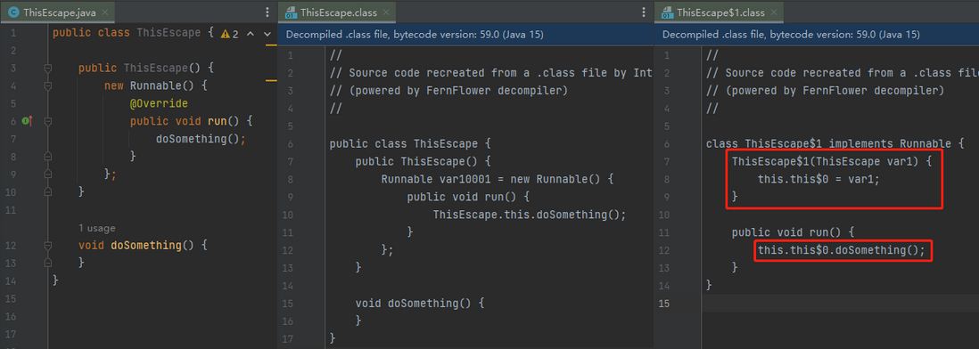Click the warnings indicator showing 2 problems

pos(230,34)
